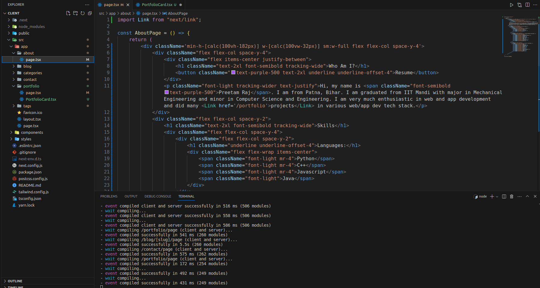This screenshot has height=288, width=540.
Task: Click purple swatch before text-purple-500 span class
Action: tap(166, 92)
